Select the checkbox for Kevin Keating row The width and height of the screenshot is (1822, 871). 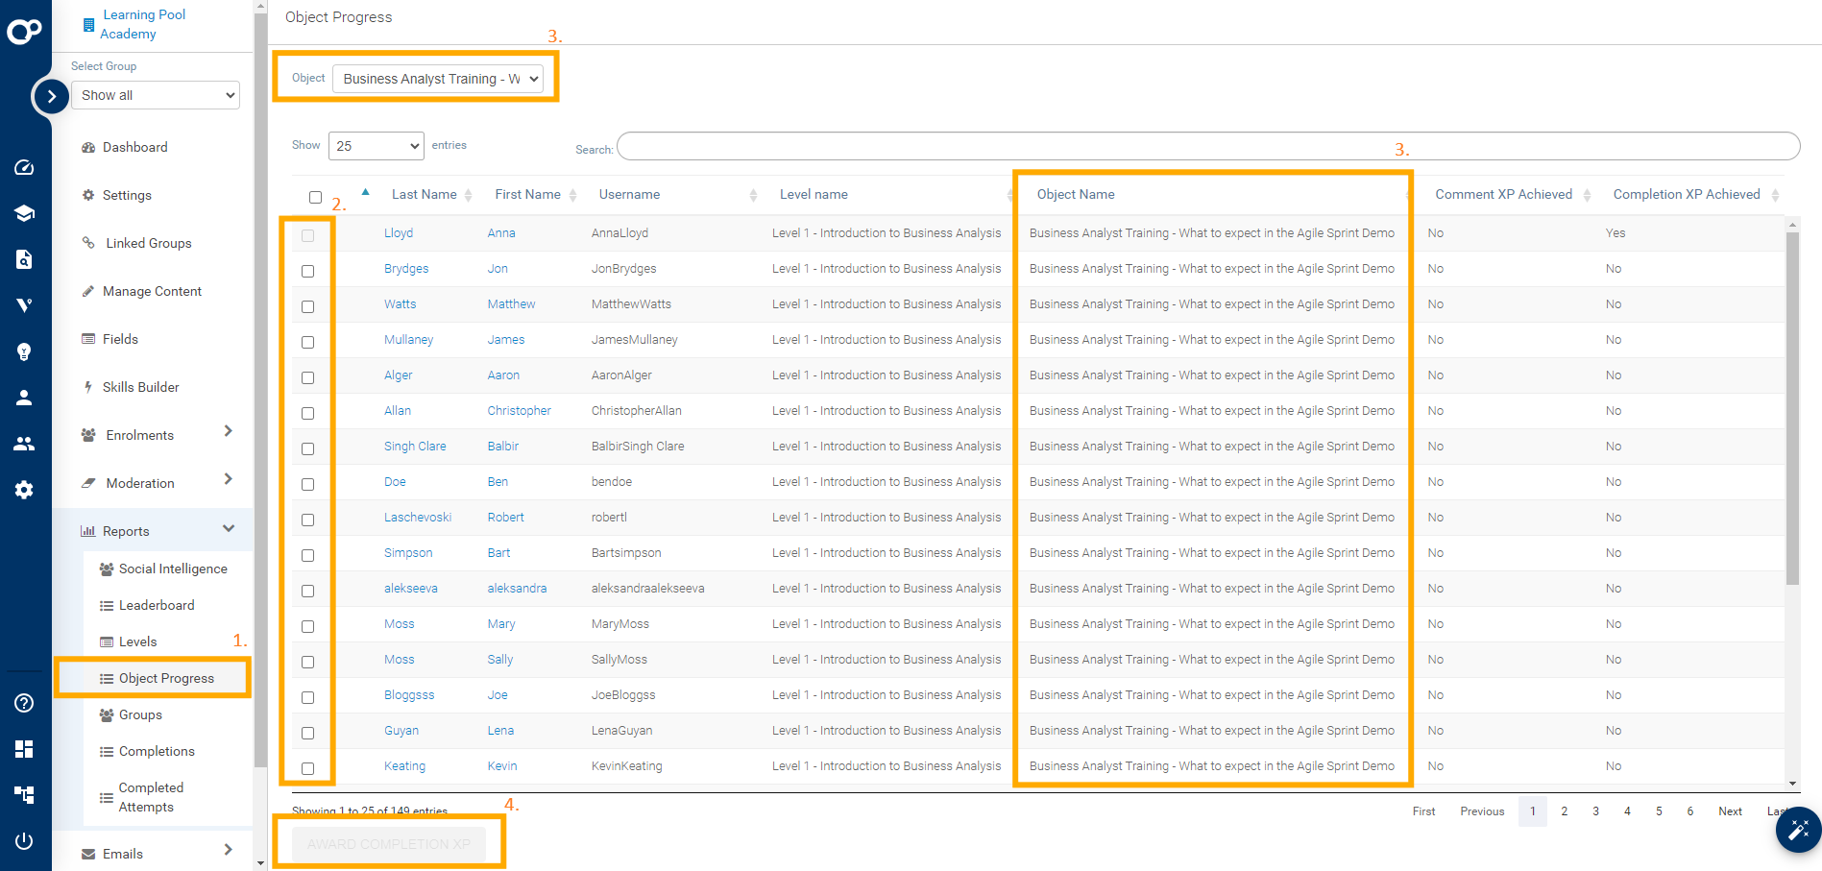coord(307,768)
